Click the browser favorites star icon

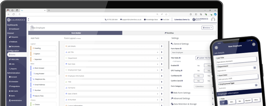[x=166, y=14]
